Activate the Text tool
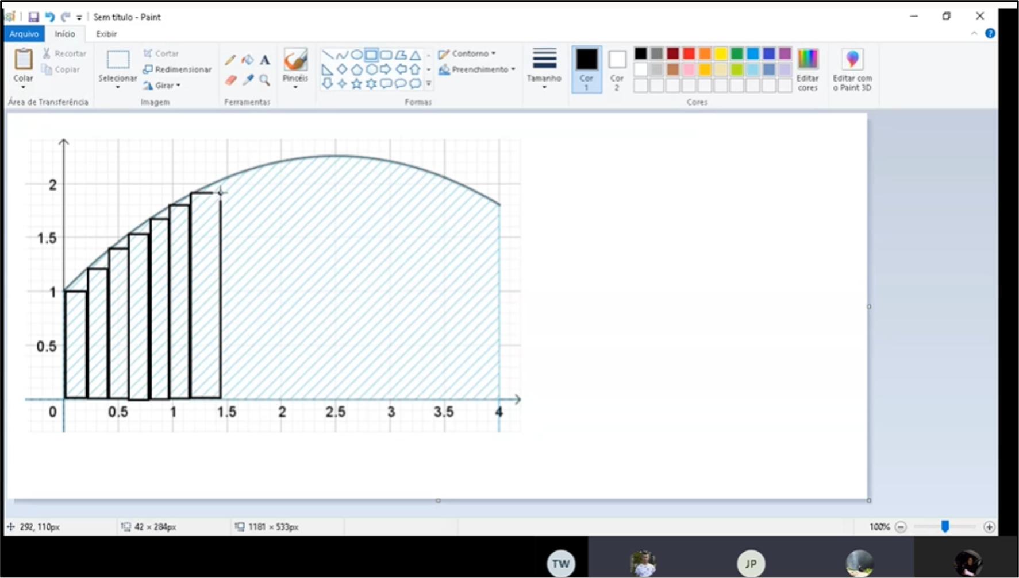This screenshot has height=578, width=1019. tap(264, 60)
